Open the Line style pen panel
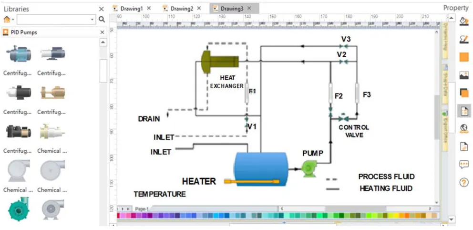The height and width of the screenshot is (230, 473). (x=463, y=39)
